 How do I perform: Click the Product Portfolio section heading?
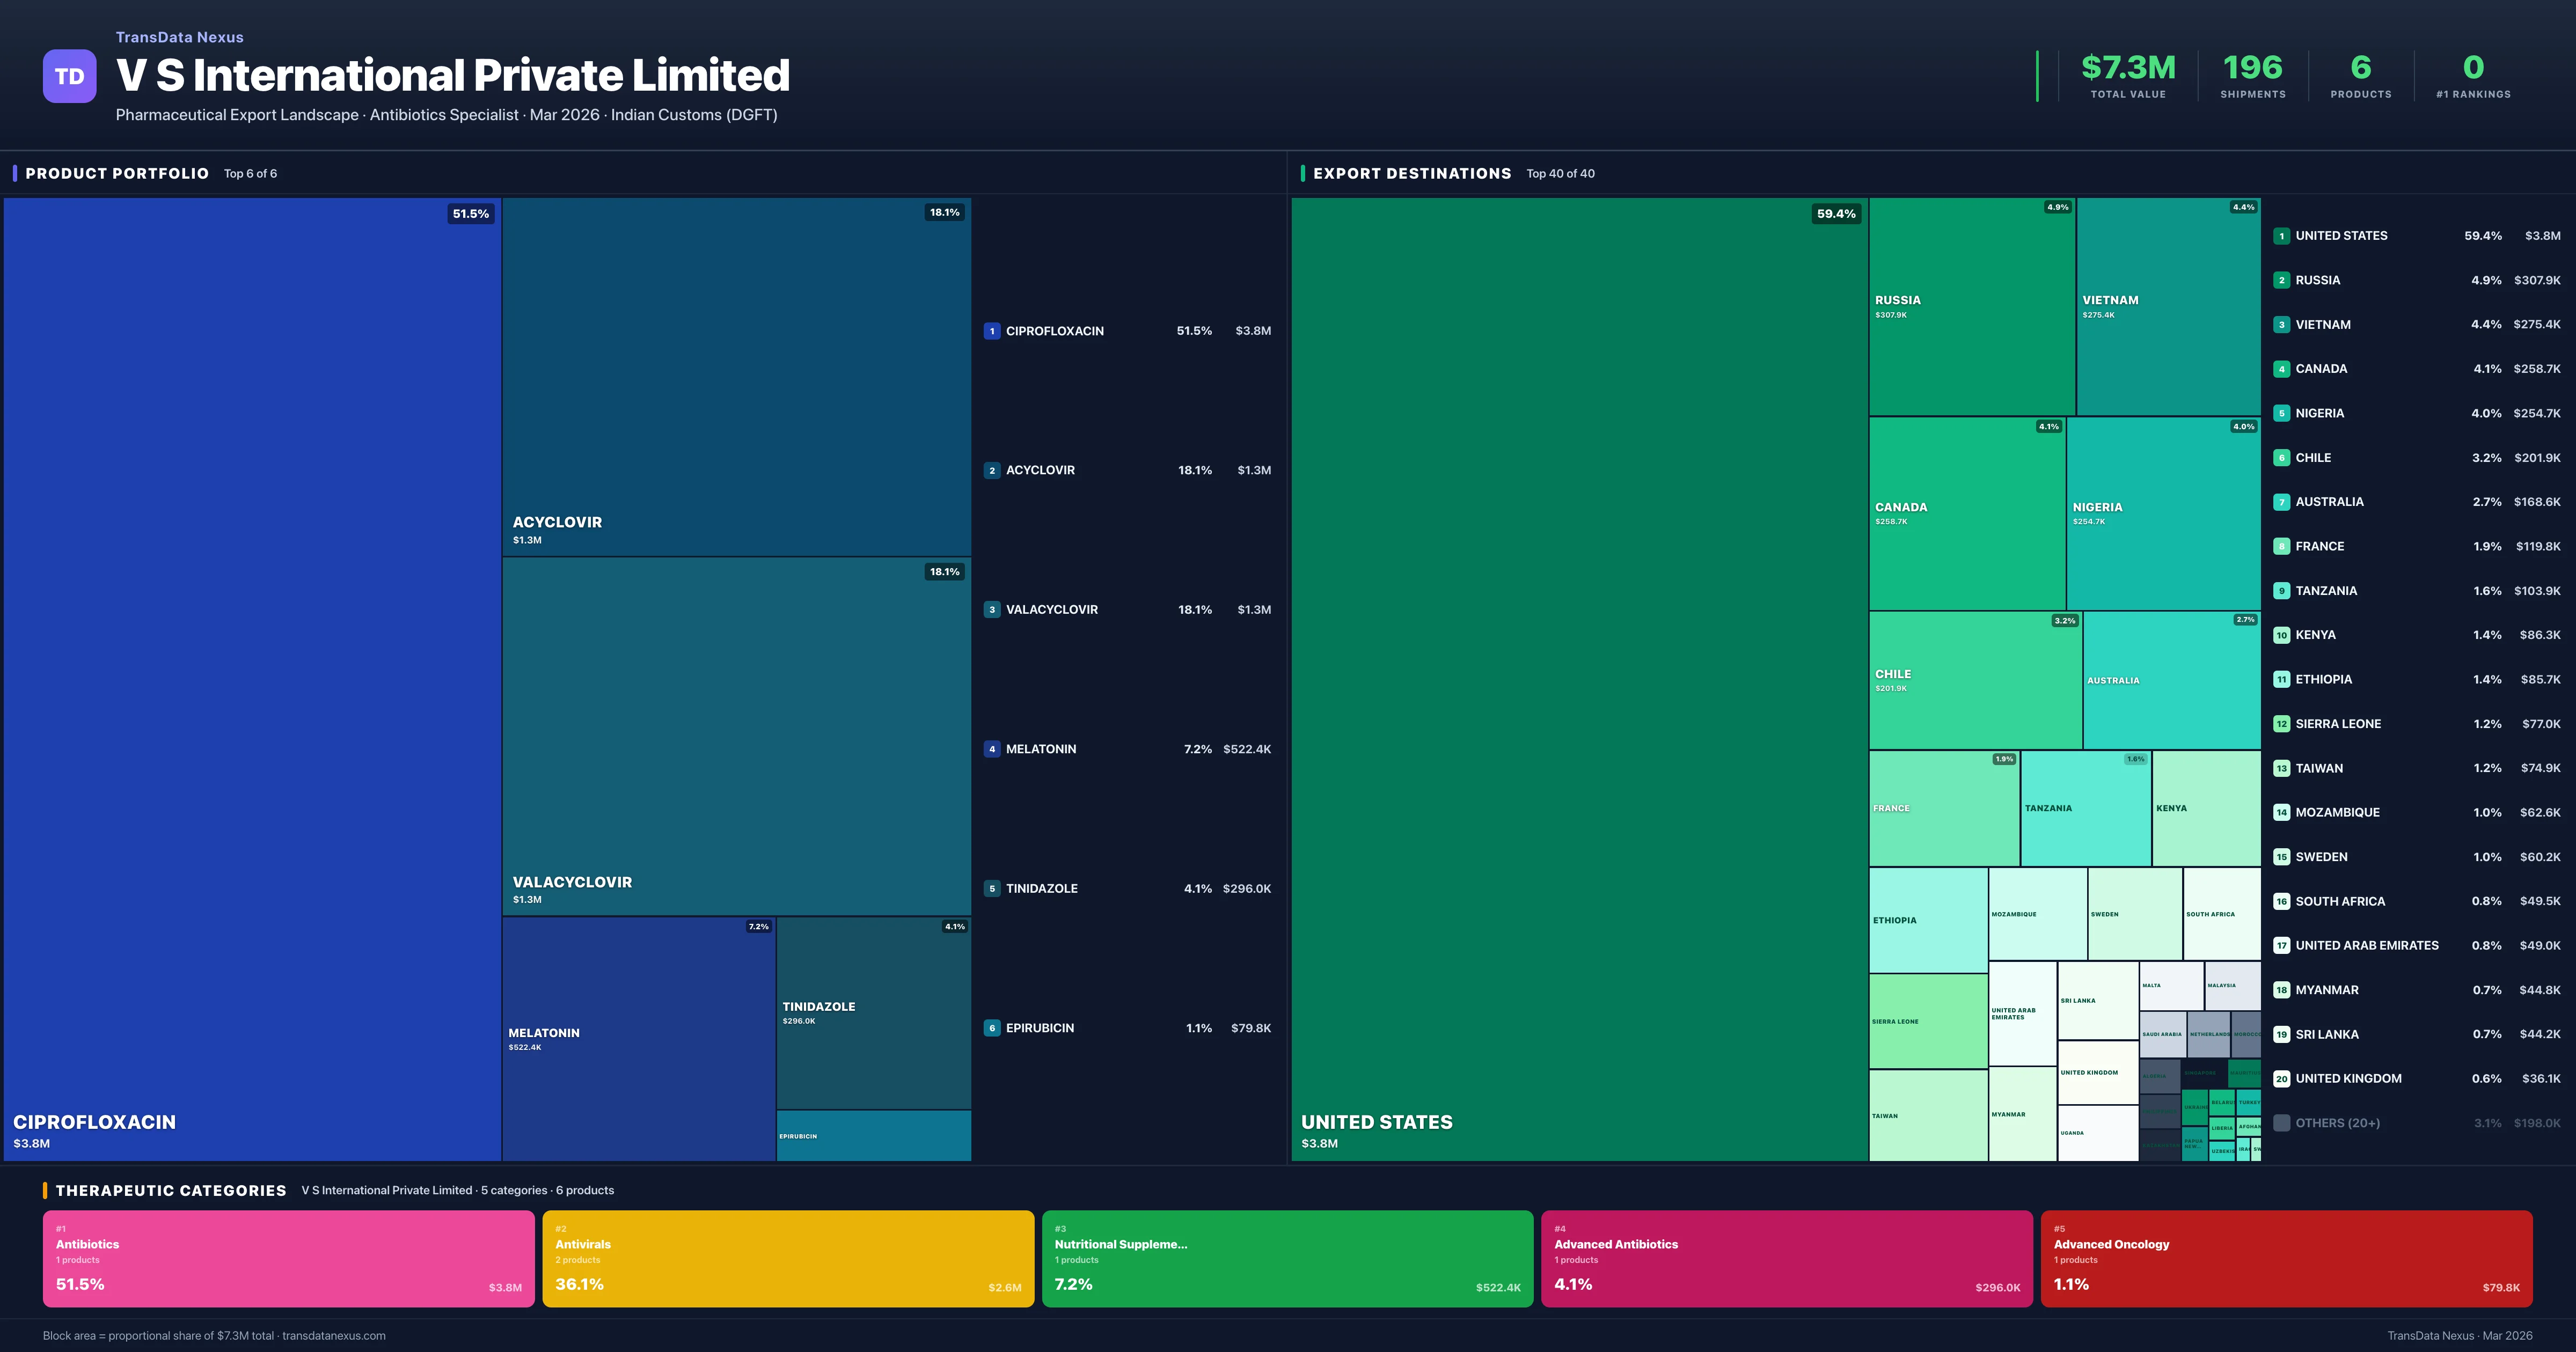117,173
